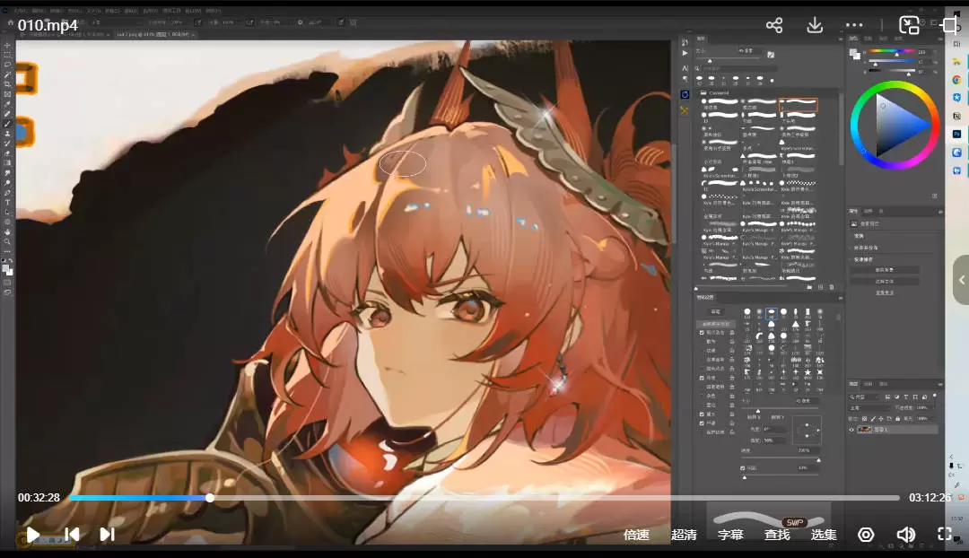
Task: Select the Type tool in the Photoshop toolbar
Action: click(7, 202)
